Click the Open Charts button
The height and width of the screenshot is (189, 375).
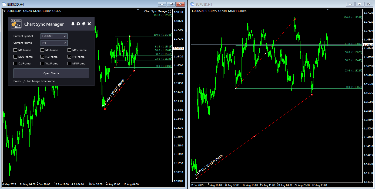click(51, 73)
